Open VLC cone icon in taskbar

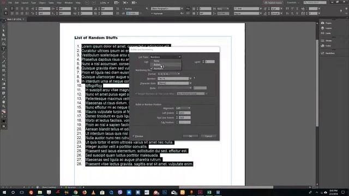93,192
